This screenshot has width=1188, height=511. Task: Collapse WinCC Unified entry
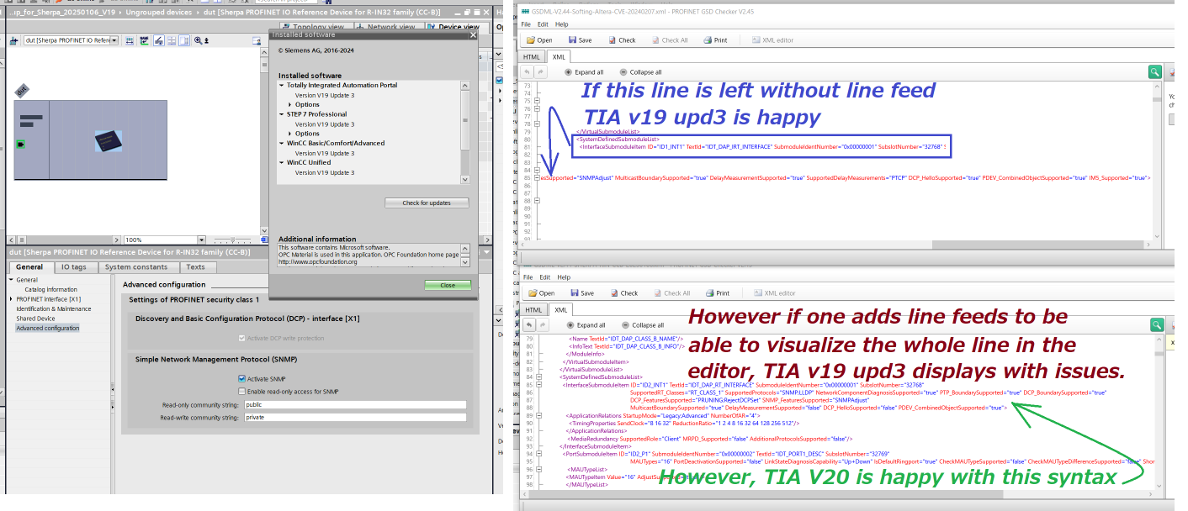(x=282, y=162)
